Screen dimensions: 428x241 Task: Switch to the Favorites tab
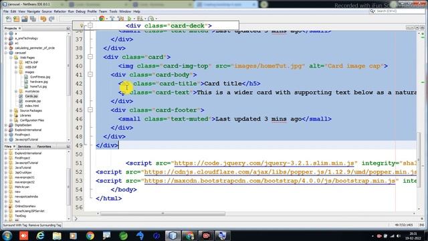tap(44, 147)
